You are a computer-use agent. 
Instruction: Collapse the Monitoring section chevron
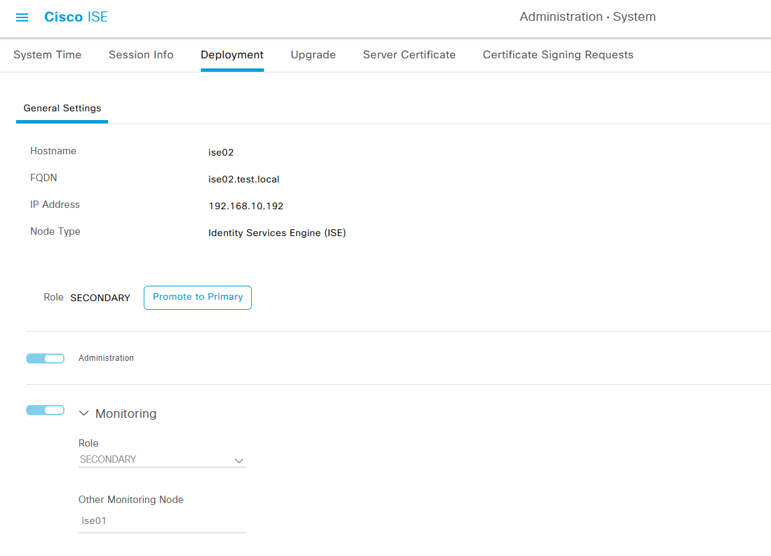[84, 414]
